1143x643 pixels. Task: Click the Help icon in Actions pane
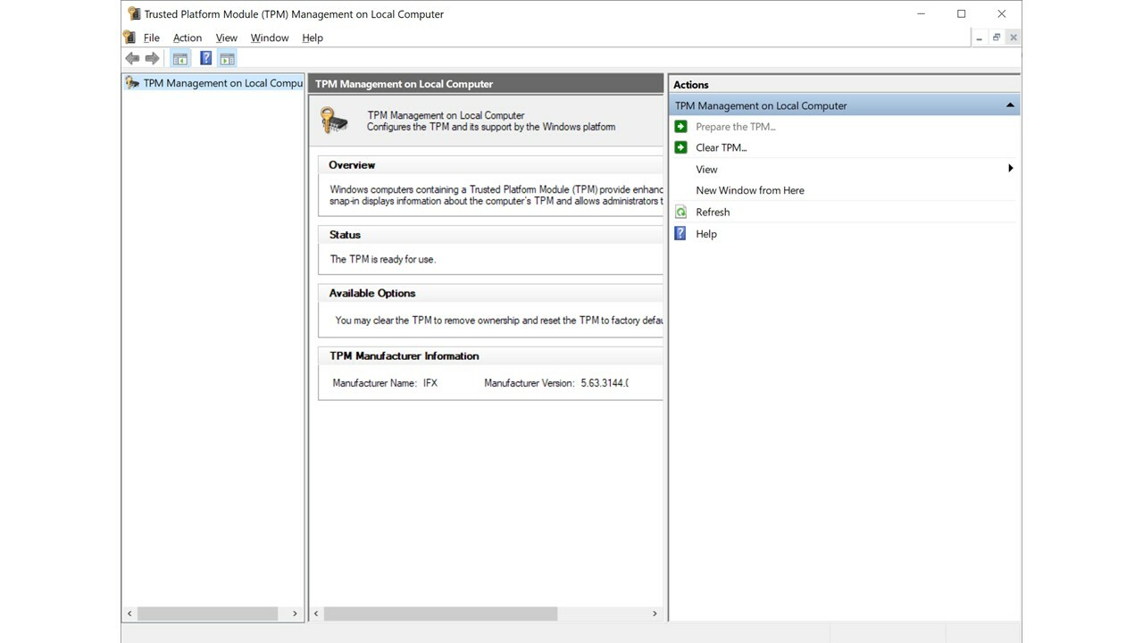[x=680, y=233]
